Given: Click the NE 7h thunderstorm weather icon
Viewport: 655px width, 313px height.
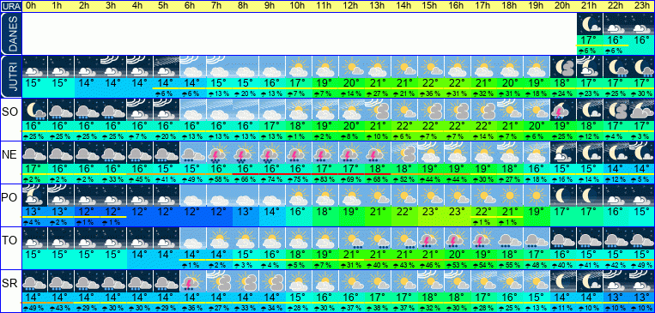Looking at the screenshot, I should coord(220,152).
